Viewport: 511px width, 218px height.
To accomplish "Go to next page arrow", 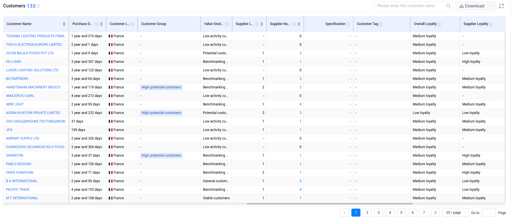I will tap(435, 213).
